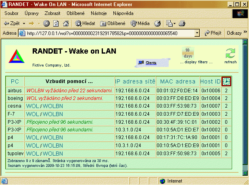The height and width of the screenshot is (185, 249).
Task: Click WOL link in tupolev row
Action: click(33, 154)
